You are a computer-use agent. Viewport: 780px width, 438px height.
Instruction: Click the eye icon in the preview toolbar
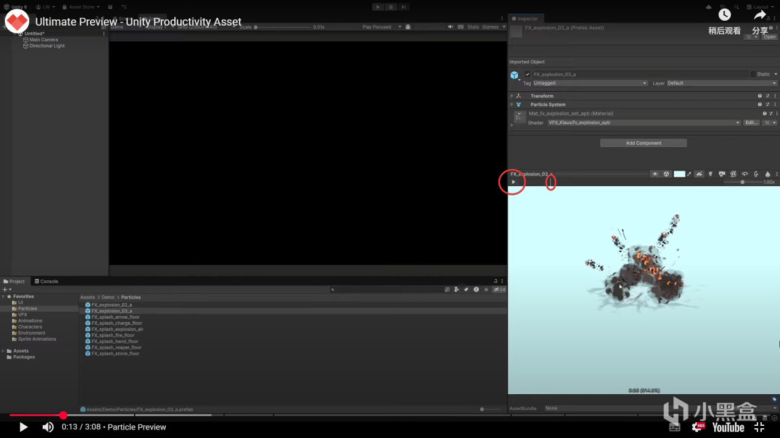click(655, 174)
